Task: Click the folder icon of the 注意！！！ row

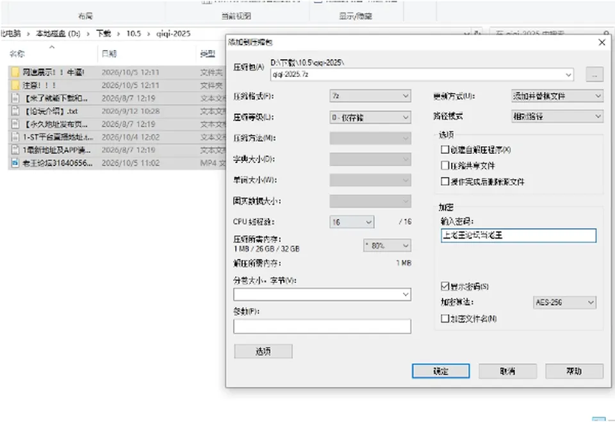Action: coord(15,85)
